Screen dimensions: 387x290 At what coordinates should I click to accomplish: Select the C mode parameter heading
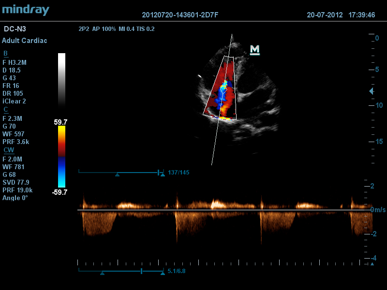pos(6,110)
